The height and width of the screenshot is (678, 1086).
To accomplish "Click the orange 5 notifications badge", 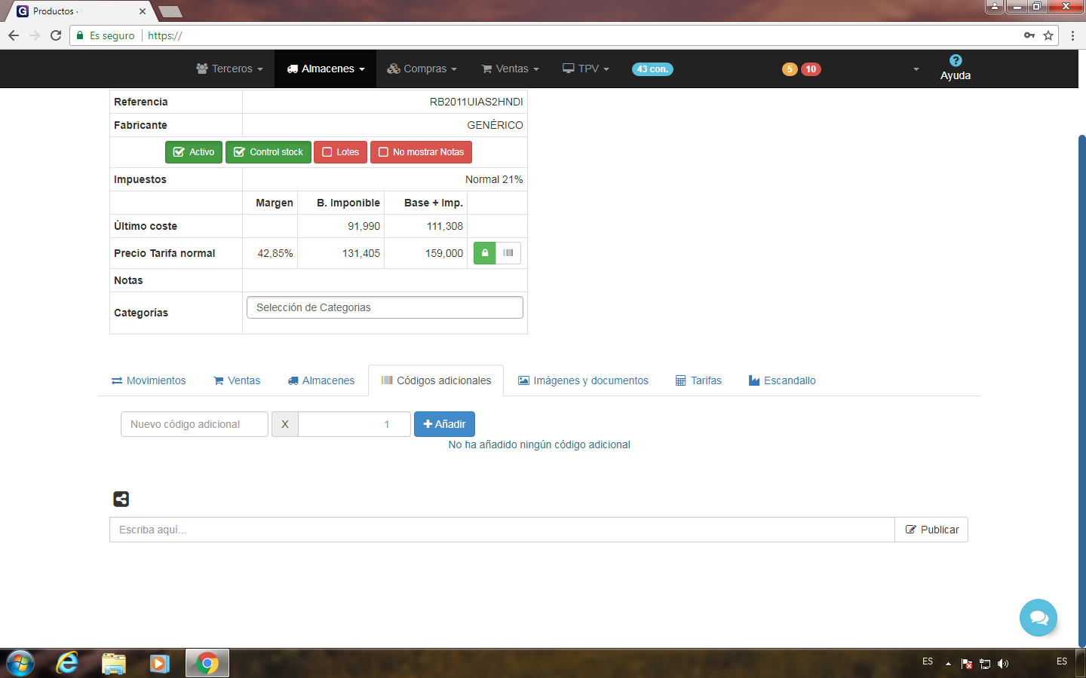I will [x=790, y=69].
